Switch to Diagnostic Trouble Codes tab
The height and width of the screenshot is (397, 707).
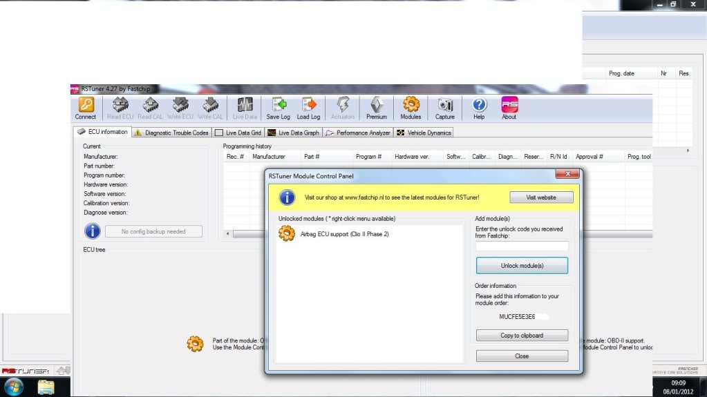point(171,133)
